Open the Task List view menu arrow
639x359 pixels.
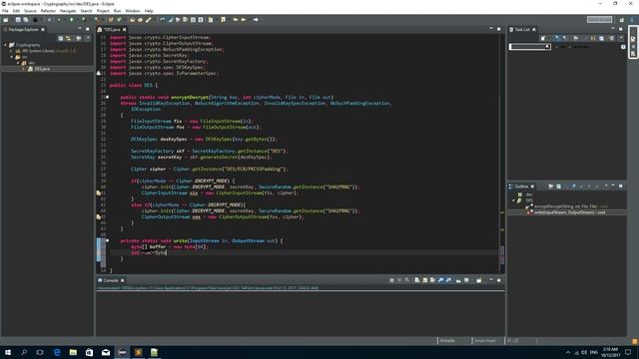[x=621, y=38]
